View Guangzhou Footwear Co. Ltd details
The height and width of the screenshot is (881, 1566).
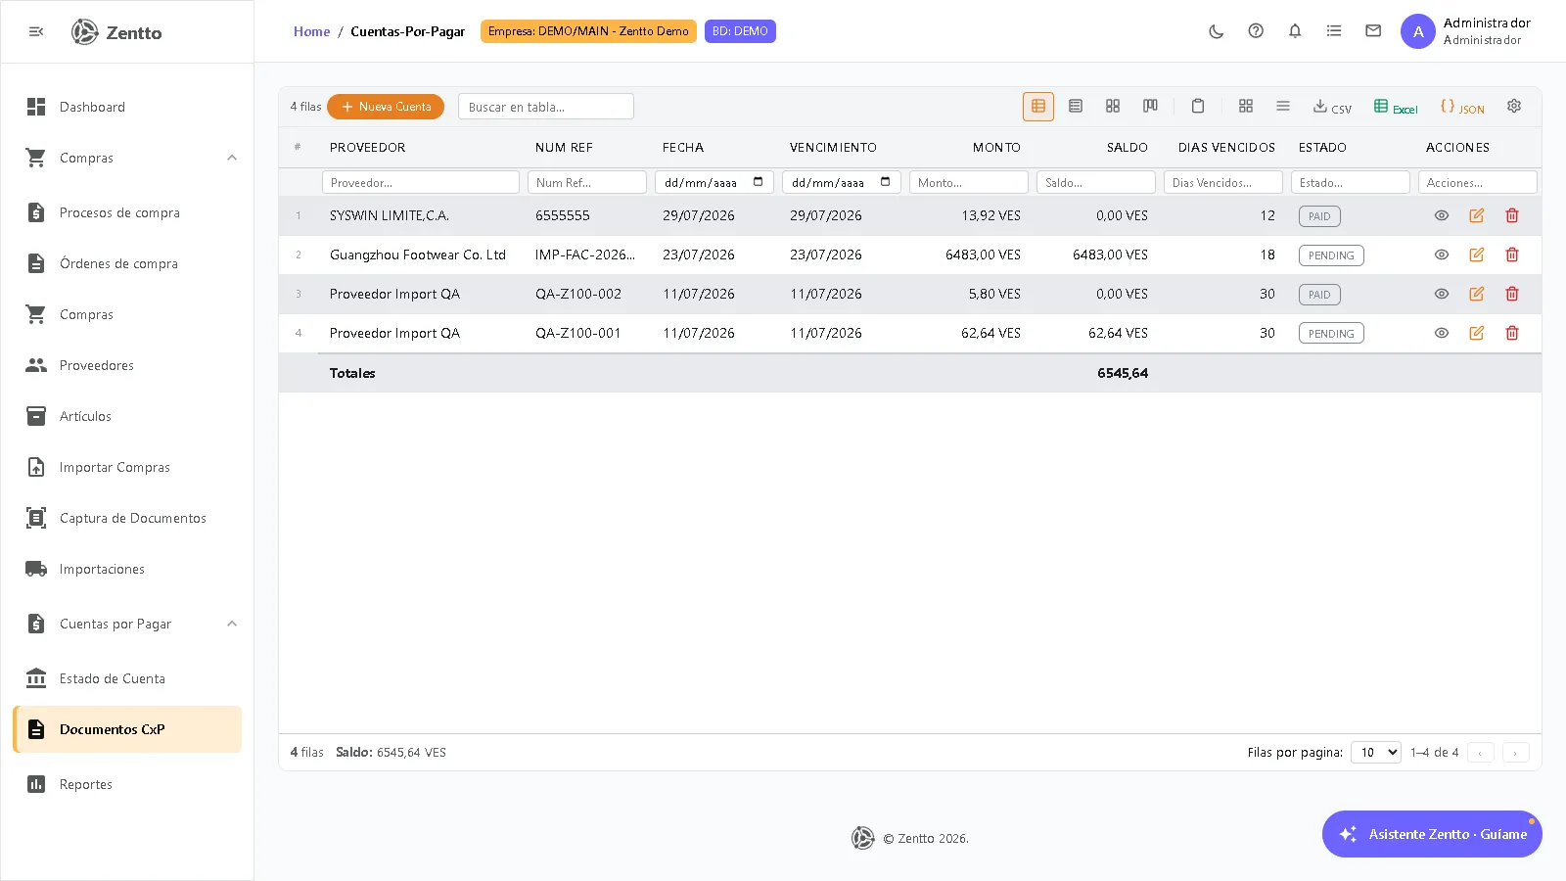click(1442, 255)
